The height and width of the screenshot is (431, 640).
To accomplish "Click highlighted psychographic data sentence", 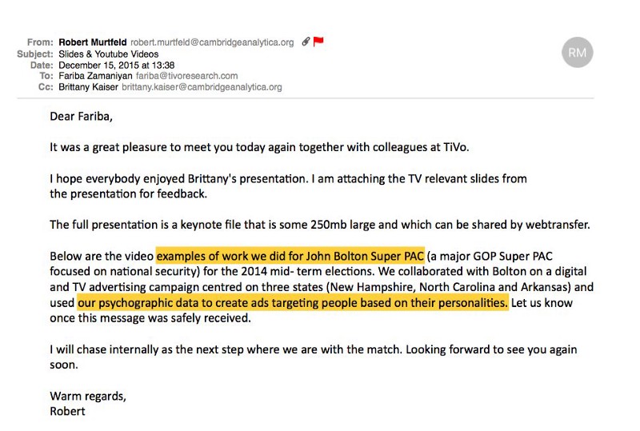I will coord(293,303).
